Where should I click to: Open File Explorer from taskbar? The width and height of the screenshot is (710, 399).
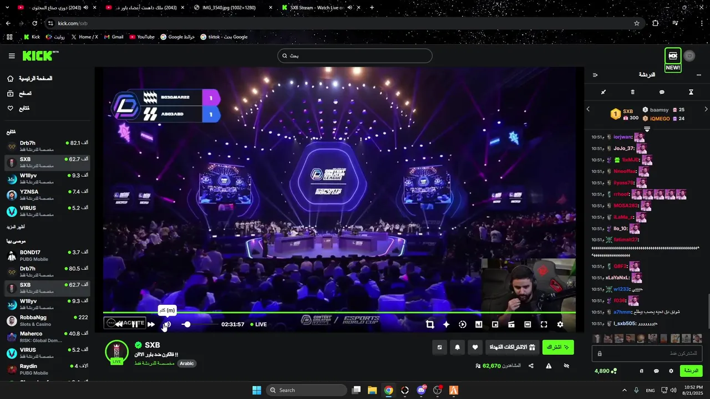(372, 390)
